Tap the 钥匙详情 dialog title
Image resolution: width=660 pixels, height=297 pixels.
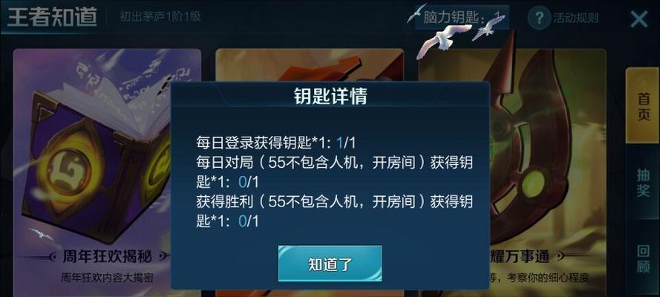330,97
